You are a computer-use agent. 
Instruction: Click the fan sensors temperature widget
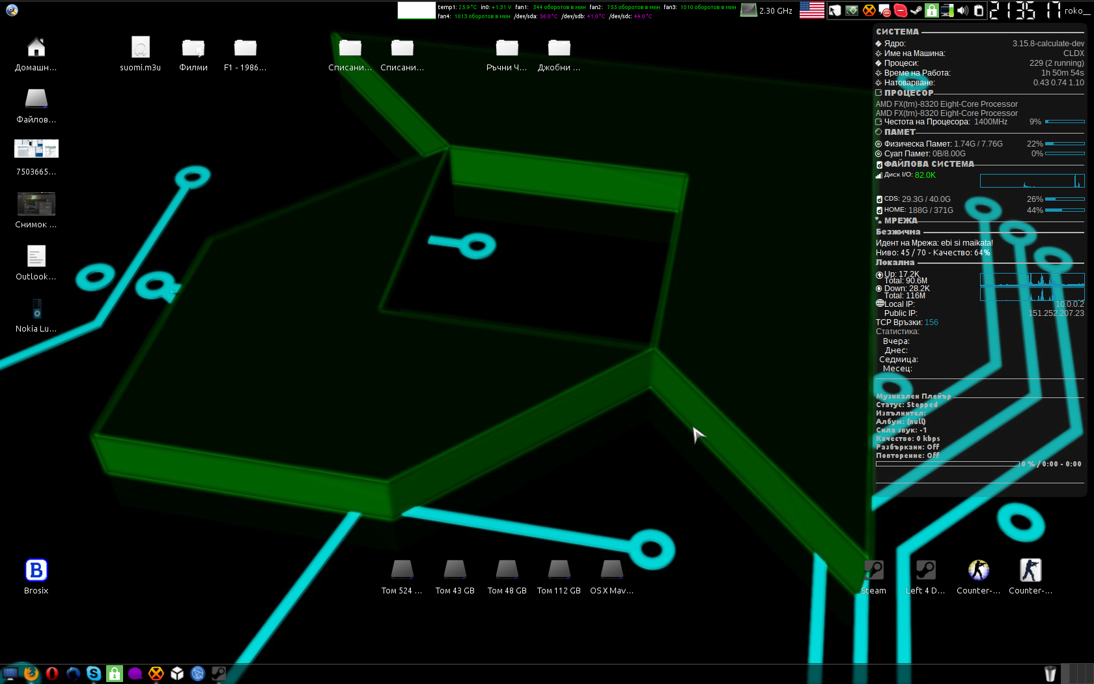click(587, 11)
